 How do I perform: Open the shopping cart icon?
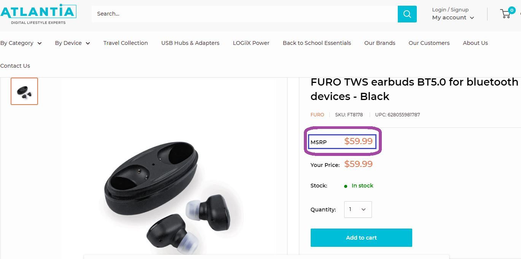point(506,14)
